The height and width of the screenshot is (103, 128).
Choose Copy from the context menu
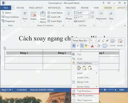(x=85, y=59)
